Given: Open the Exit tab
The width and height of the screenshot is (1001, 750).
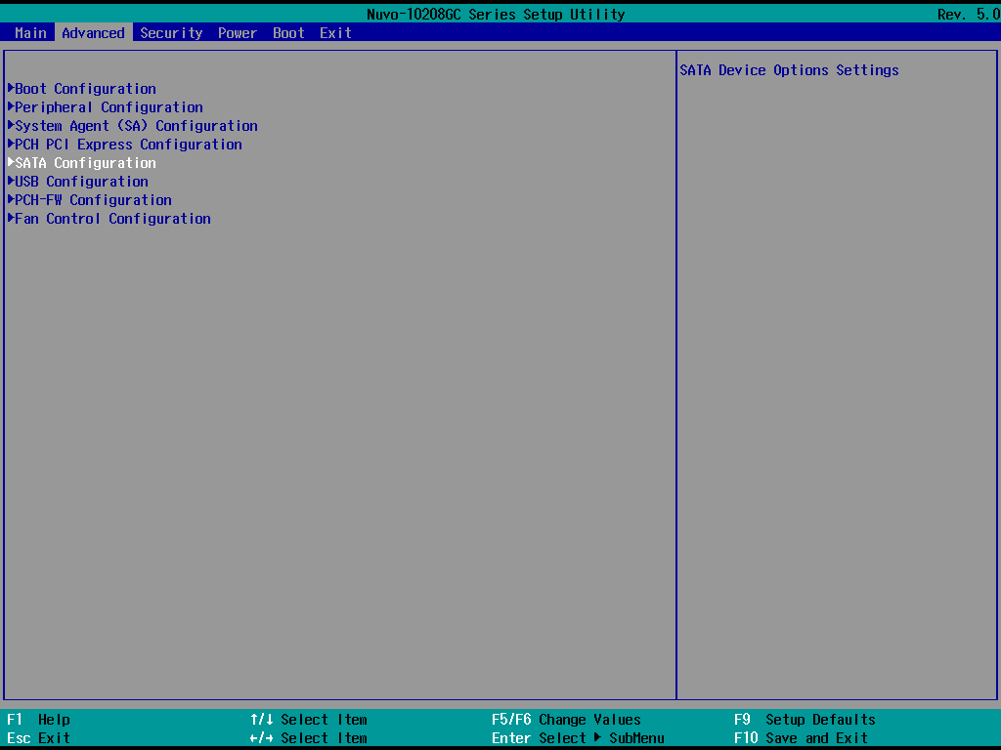Looking at the screenshot, I should click(335, 33).
